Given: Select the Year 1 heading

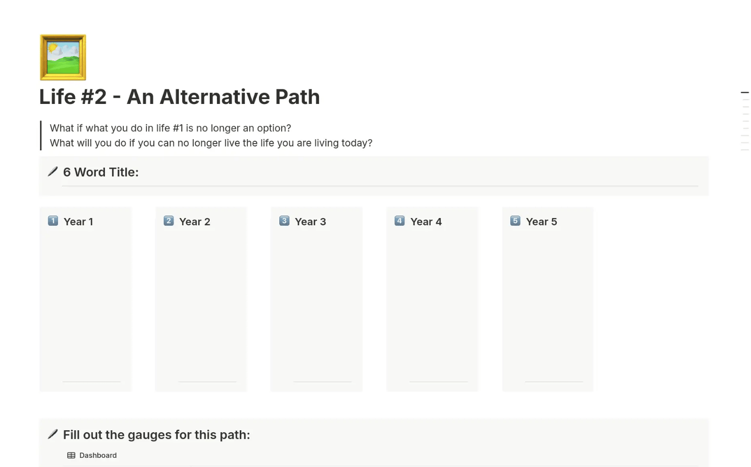Looking at the screenshot, I should pyautogui.click(x=78, y=222).
